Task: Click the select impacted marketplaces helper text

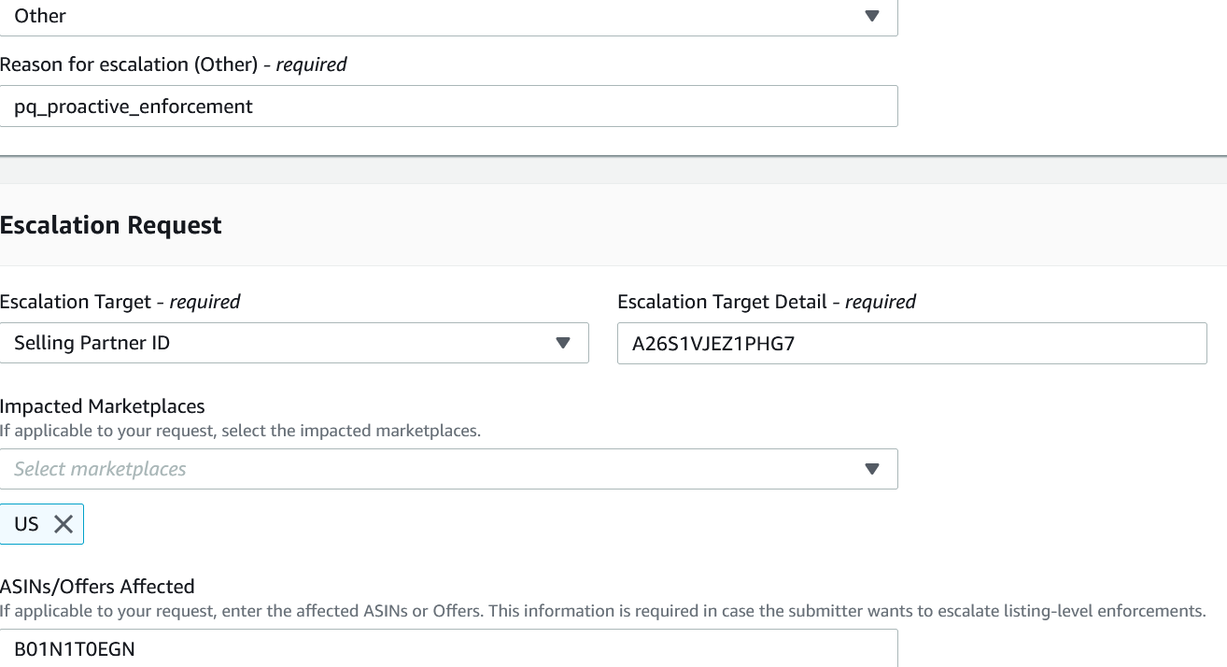Action: (x=240, y=432)
